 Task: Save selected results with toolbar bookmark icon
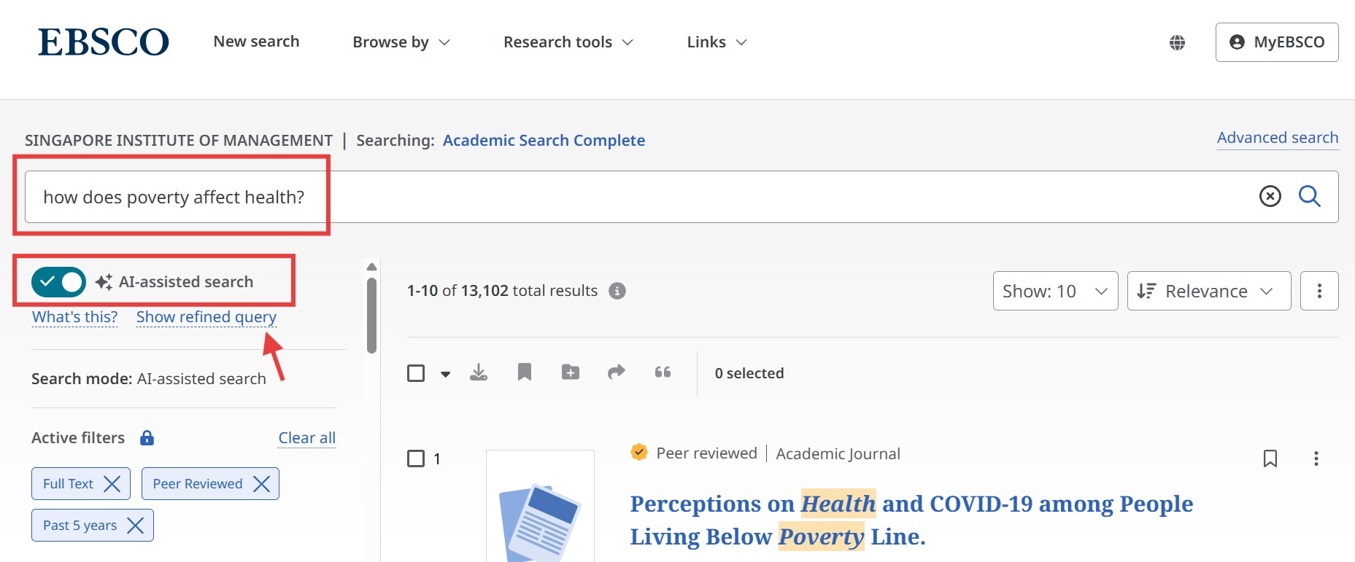(525, 372)
